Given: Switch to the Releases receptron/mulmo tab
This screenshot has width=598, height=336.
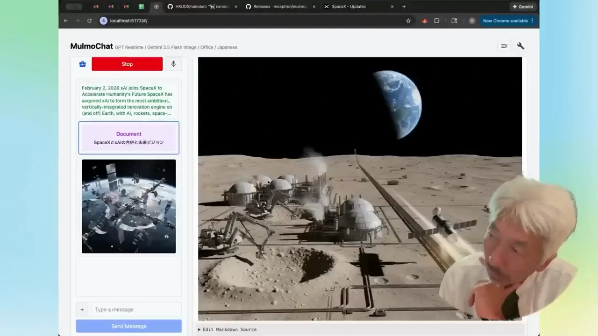Looking at the screenshot, I should tap(280, 7).
